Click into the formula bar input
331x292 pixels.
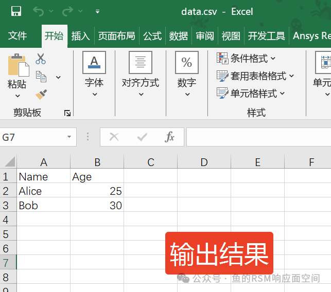(x=259, y=137)
